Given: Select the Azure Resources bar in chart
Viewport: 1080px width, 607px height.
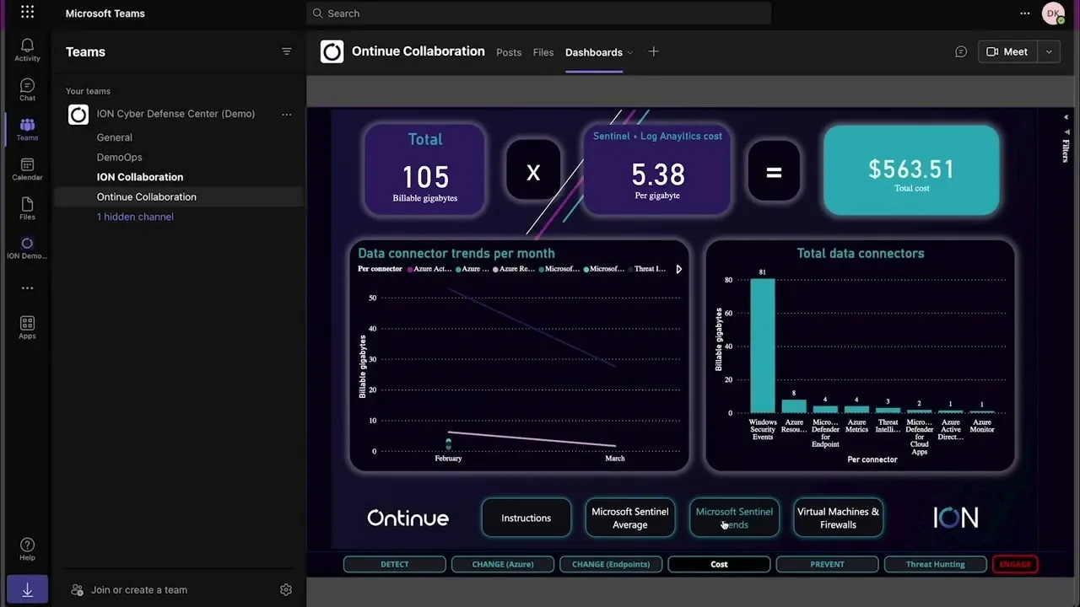Looking at the screenshot, I should (x=794, y=406).
